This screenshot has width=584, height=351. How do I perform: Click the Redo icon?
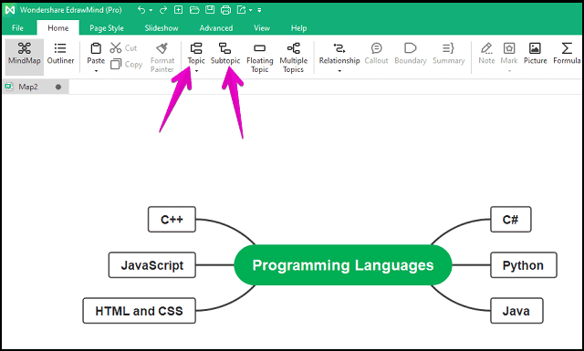[163, 10]
